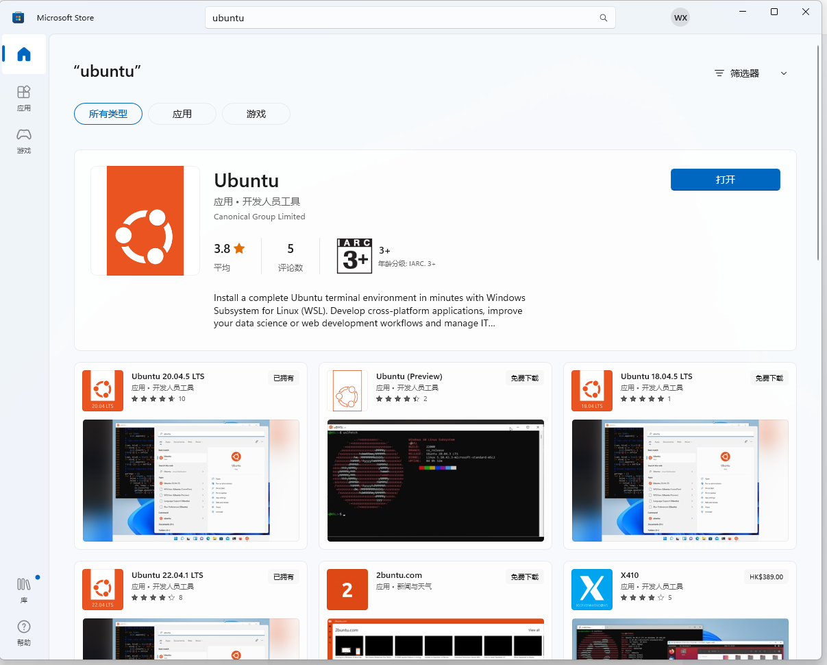
Task: Click the HK$389.00 price for X410
Action: [x=766, y=577]
